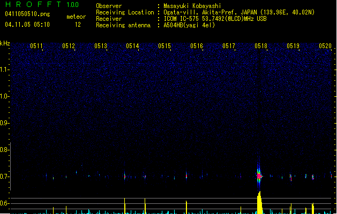Viewport: 337px width, 214px height.
Task: Click the 04.11.05 05:10 date and time stamp
Action: [27, 25]
